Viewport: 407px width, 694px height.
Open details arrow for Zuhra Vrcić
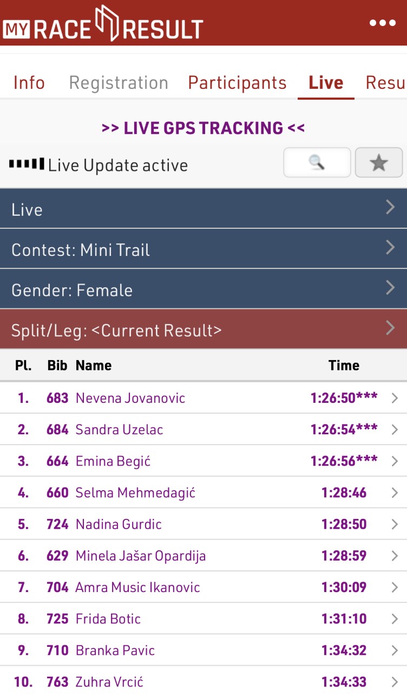tap(395, 682)
